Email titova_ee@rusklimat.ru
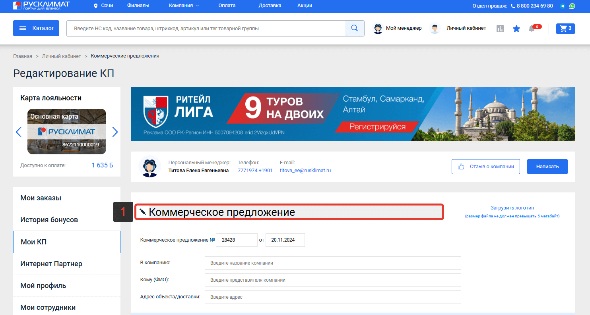The image size is (590, 315). pyautogui.click(x=305, y=170)
